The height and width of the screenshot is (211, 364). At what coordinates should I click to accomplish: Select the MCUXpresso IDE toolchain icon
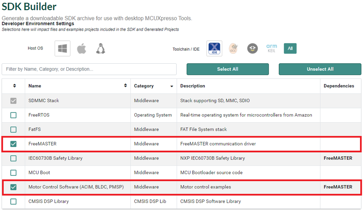214,48
